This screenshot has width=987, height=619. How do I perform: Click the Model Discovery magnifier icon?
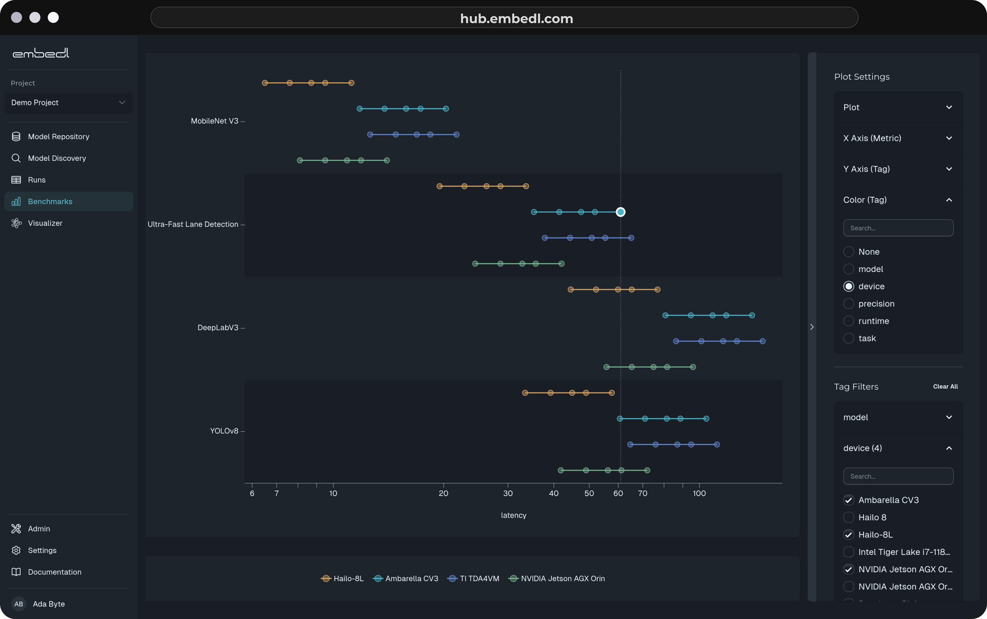(16, 158)
